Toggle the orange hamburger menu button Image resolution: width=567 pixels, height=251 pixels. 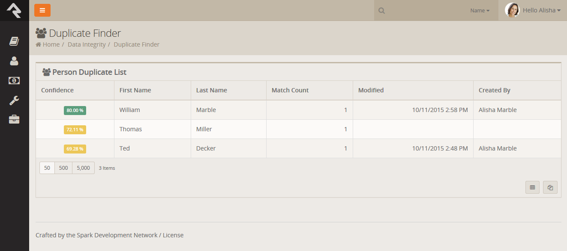(42, 10)
